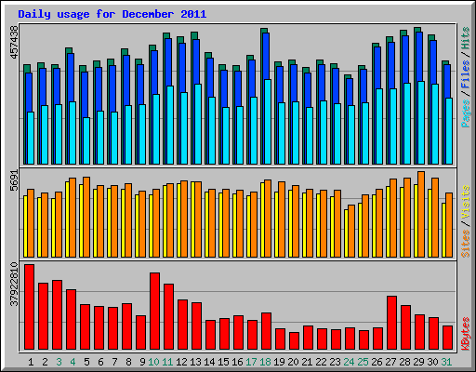Click day 27 on the date axis
The width and height of the screenshot is (476, 372).
coord(390,362)
